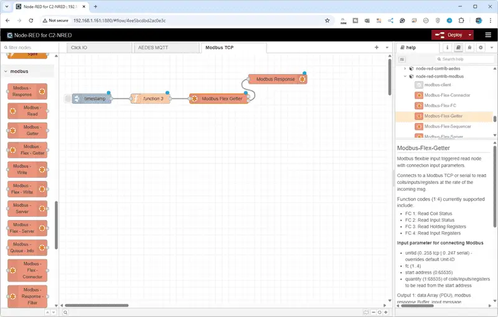Image resolution: width=498 pixels, height=317 pixels.
Task: Open the help sidebar tab
Action: [418, 47]
